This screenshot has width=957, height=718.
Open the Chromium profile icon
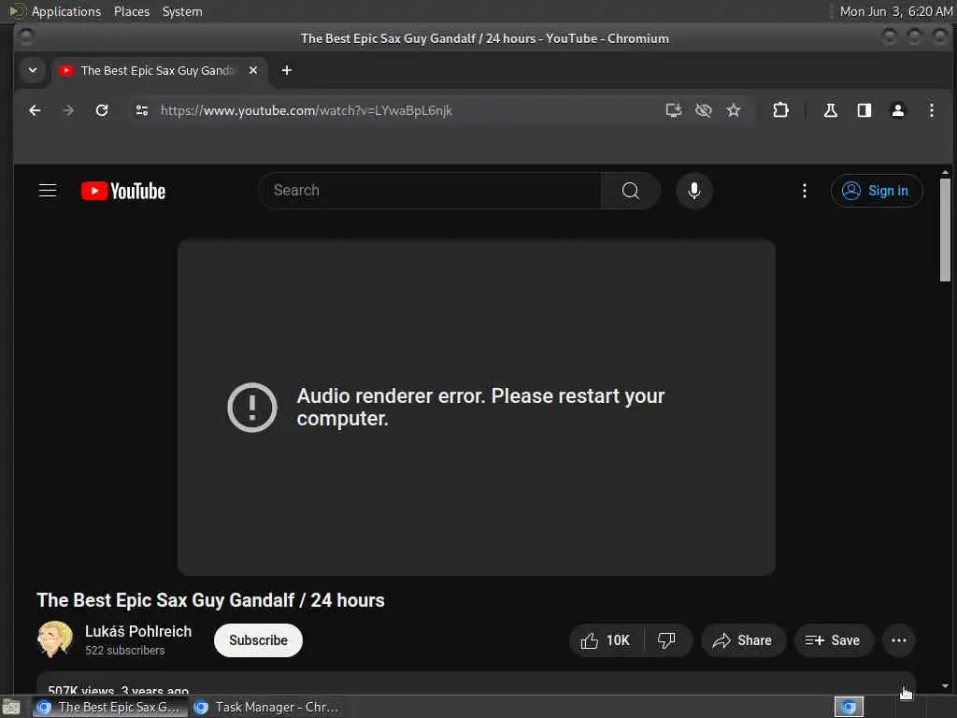pos(898,110)
